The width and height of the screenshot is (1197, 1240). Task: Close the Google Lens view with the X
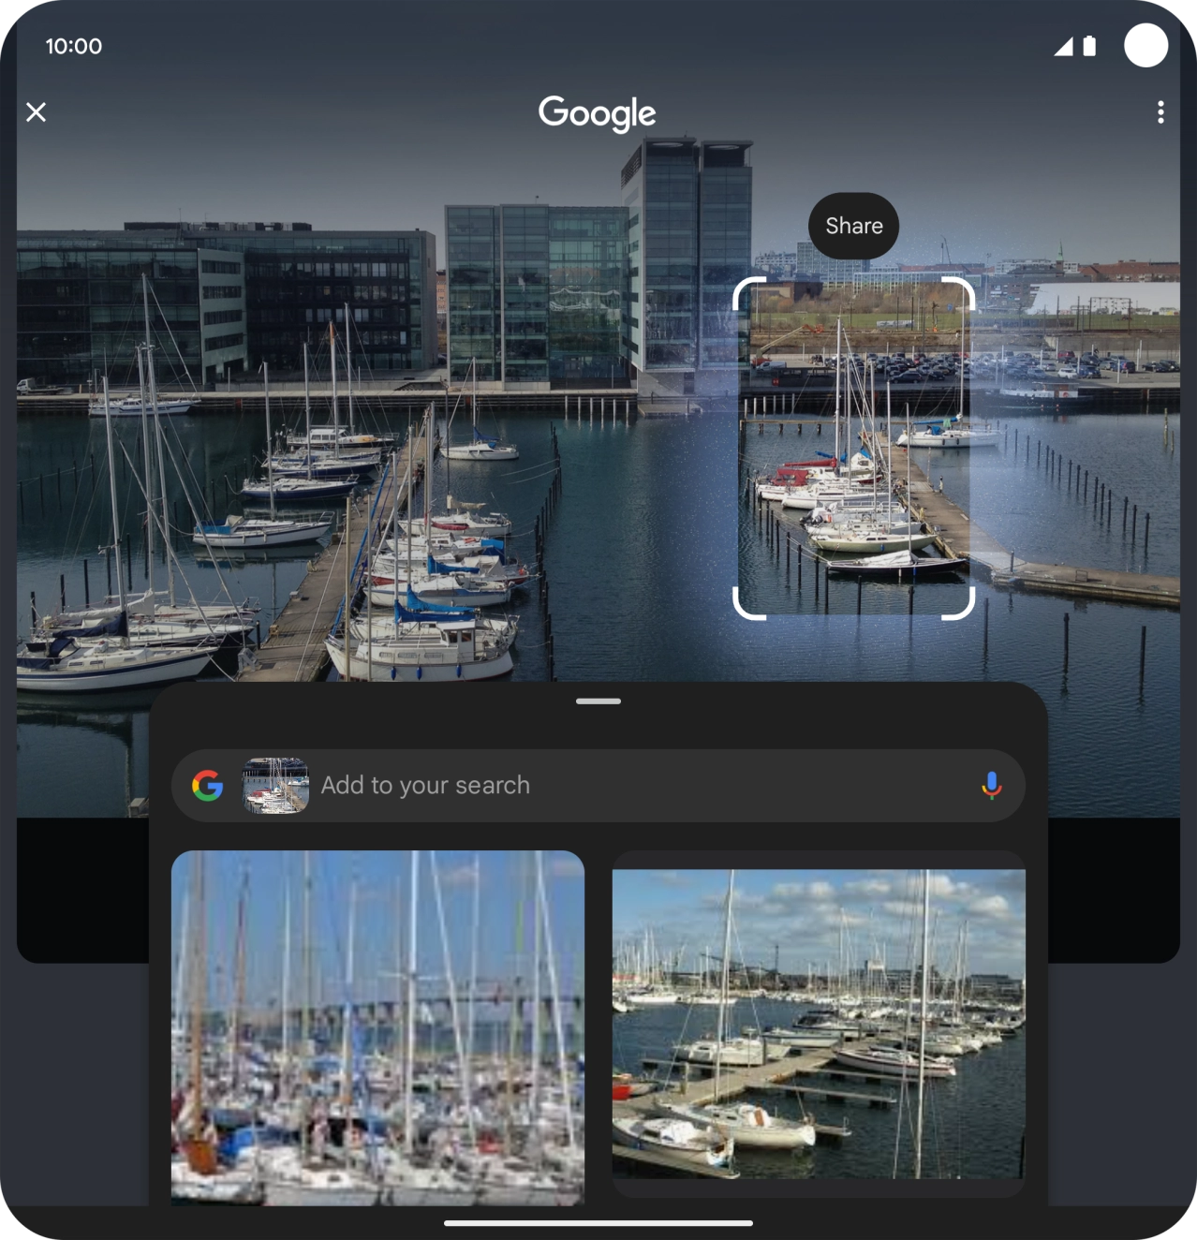[36, 112]
